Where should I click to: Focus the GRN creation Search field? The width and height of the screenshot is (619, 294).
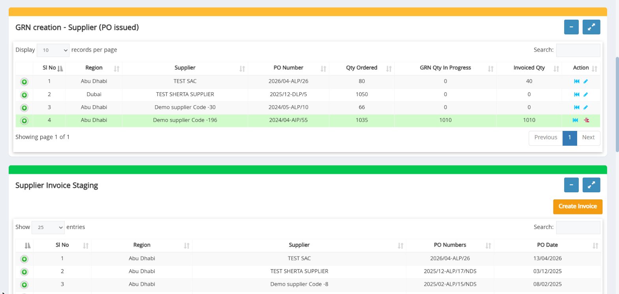click(x=578, y=50)
